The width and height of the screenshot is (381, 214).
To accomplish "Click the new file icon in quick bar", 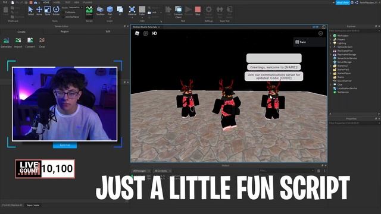I will (13, 2).
